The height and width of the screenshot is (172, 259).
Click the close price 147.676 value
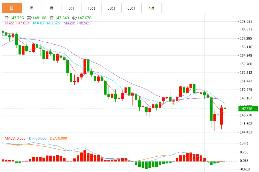pos(84,18)
